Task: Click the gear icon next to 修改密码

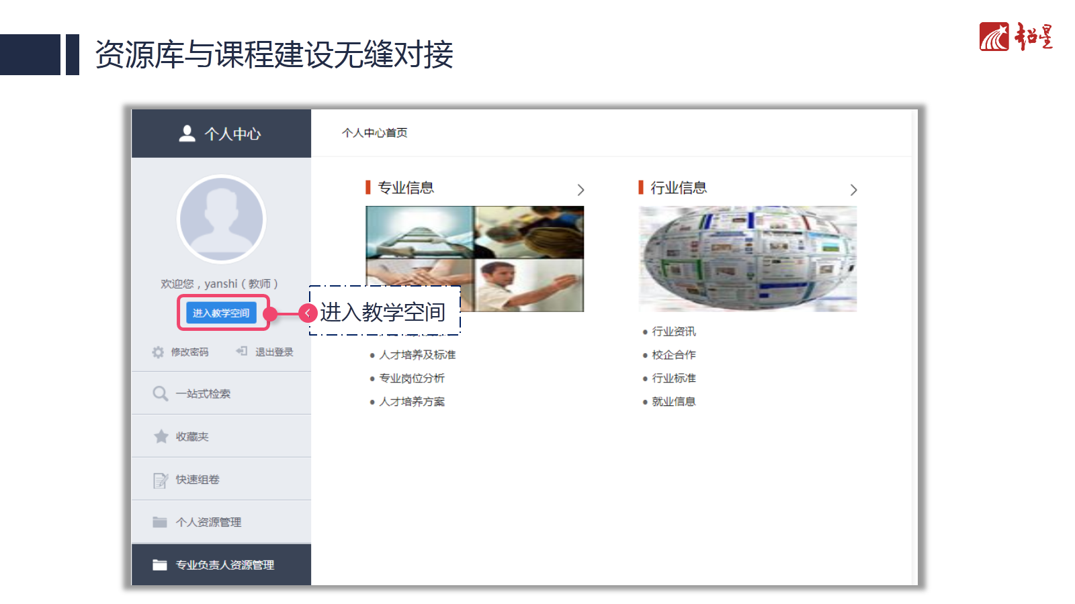Action: click(158, 352)
